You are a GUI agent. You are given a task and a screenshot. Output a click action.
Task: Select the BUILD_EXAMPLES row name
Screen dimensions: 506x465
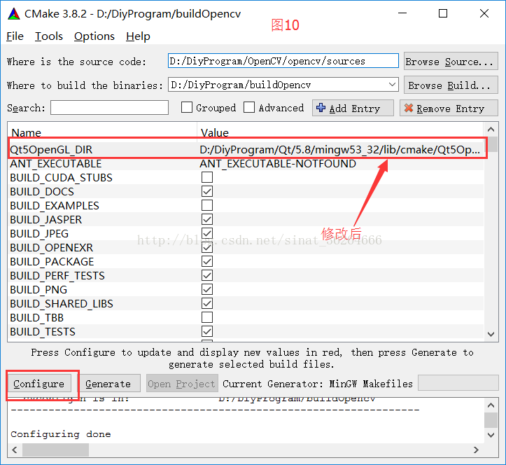click(54, 205)
